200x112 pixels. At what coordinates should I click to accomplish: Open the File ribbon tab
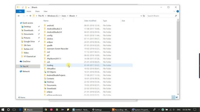click(20, 11)
